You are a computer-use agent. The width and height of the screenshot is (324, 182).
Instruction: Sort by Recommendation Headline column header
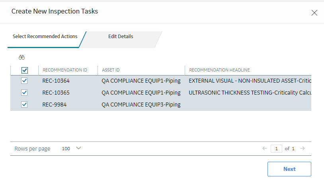tap(219, 70)
